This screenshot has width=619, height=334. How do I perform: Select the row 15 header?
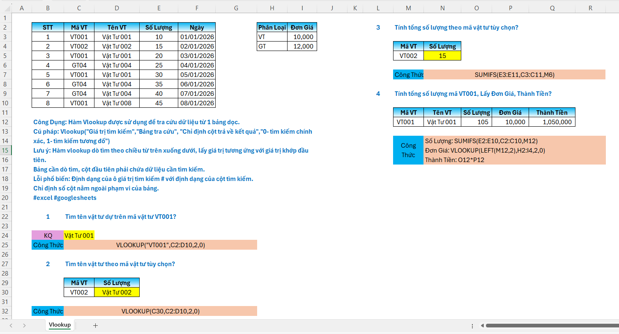[x=5, y=151]
